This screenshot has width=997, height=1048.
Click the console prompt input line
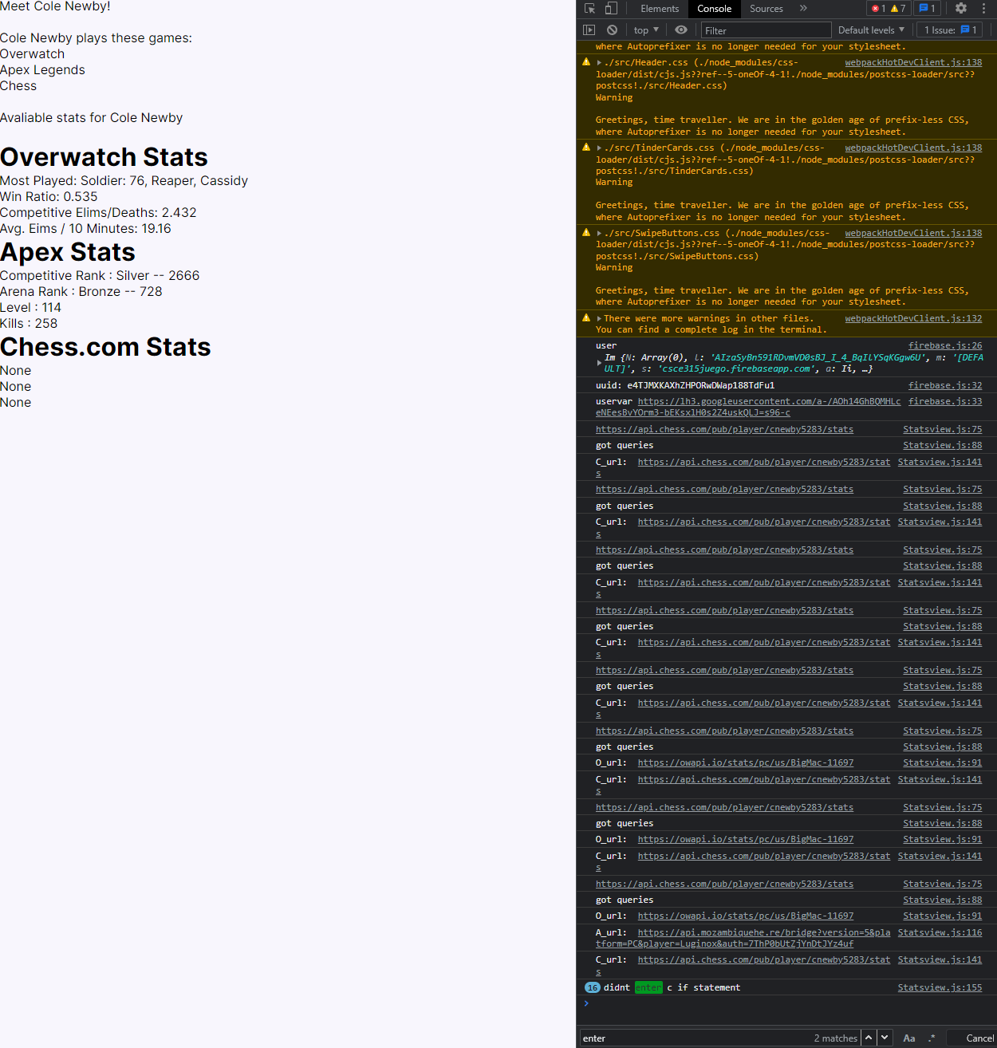[790, 1004]
